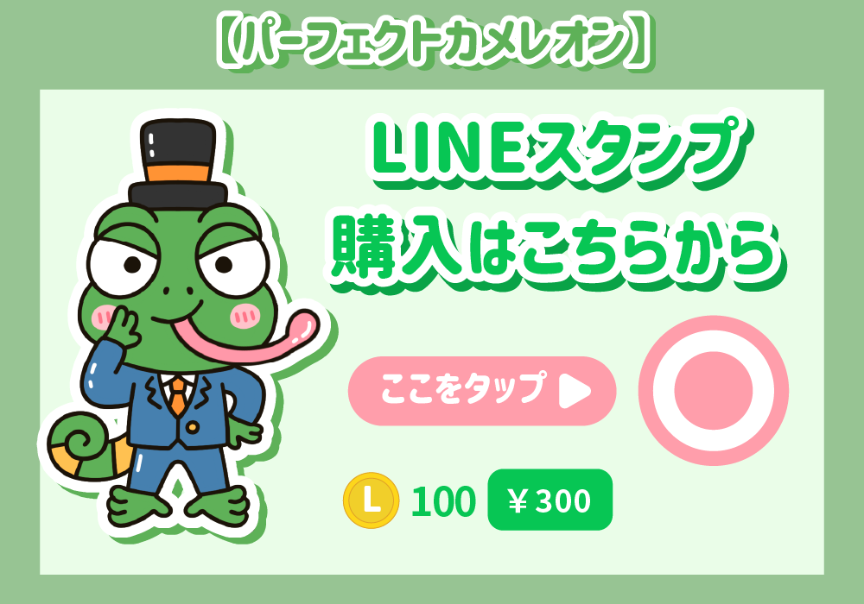Screen dimensions: 864x604
Task: Click the chameleon's green webbed feet
Action: click(x=177, y=506)
